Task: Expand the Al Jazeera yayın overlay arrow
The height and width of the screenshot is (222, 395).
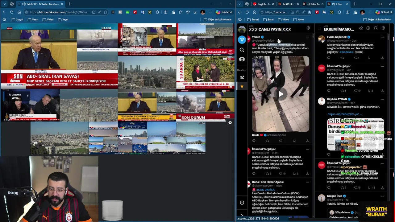Action: [27, 96]
